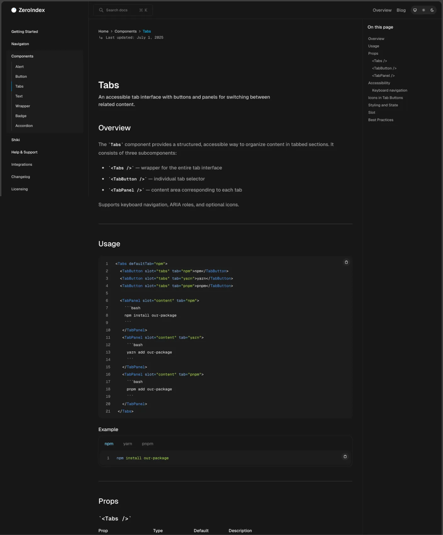Open the Badge component page
Viewport: 443px width, 535px height.
point(21,116)
